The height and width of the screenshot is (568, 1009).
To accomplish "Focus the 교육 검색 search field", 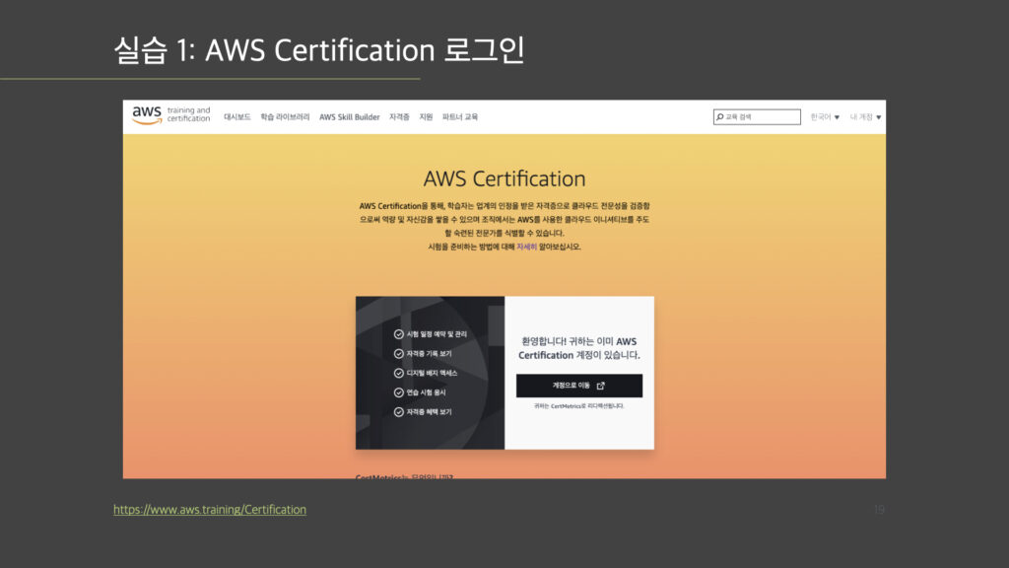I will click(x=757, y=117).
